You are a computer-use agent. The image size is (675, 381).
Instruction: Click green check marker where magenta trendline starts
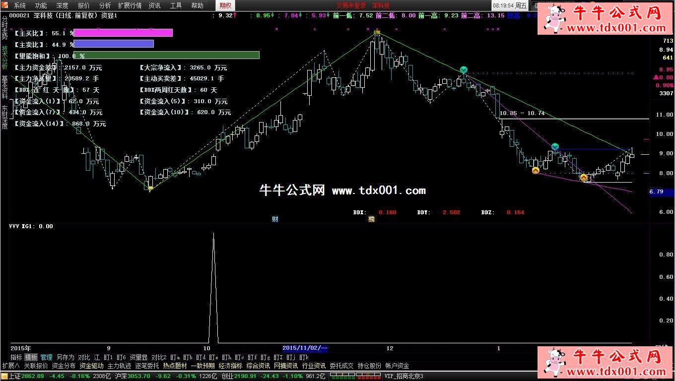pyautogui.click(x=464, y=70)
